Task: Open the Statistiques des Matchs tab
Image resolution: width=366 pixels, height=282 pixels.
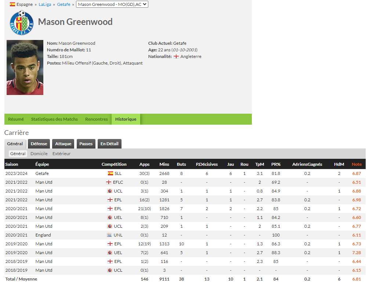Action: tap(54, 119)
